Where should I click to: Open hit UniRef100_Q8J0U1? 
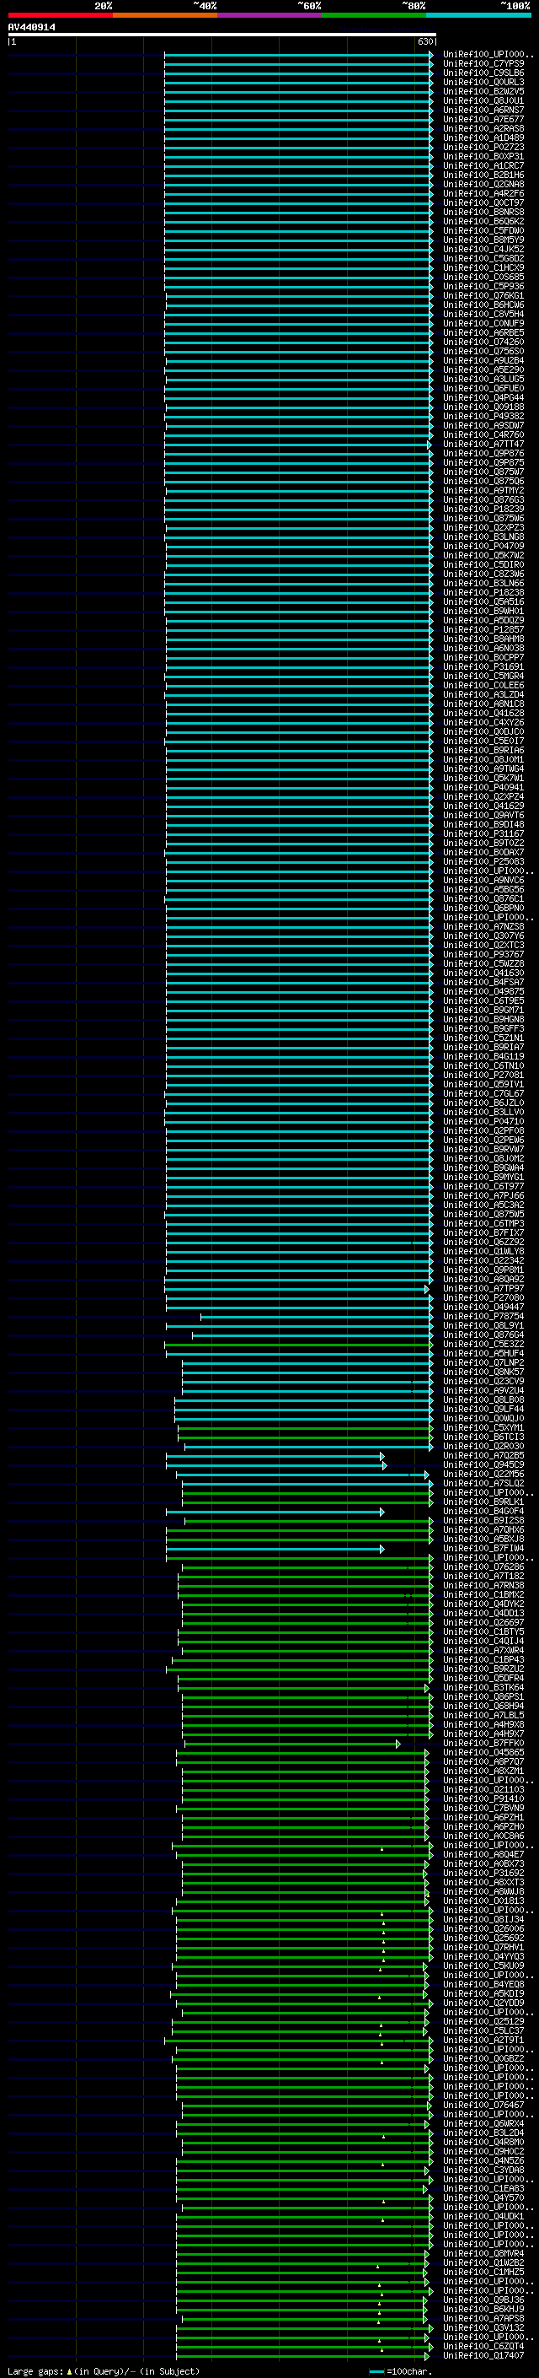coord(483,100)
